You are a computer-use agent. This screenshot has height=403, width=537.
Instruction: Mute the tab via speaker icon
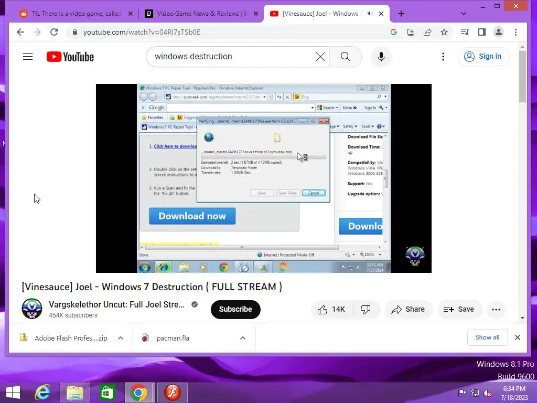point(370,14)
